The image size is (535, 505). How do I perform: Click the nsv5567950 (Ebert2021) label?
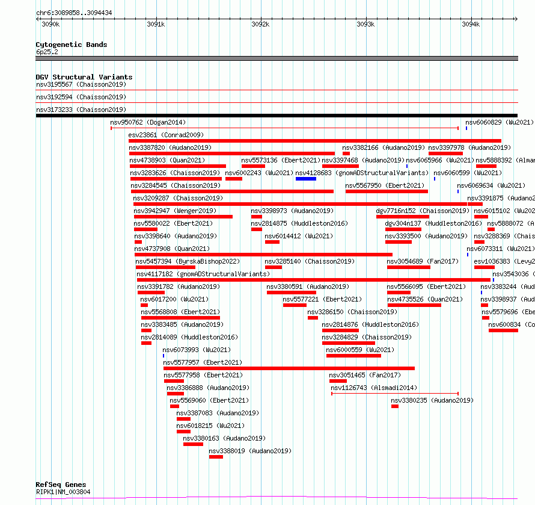(x=385, y=185)
